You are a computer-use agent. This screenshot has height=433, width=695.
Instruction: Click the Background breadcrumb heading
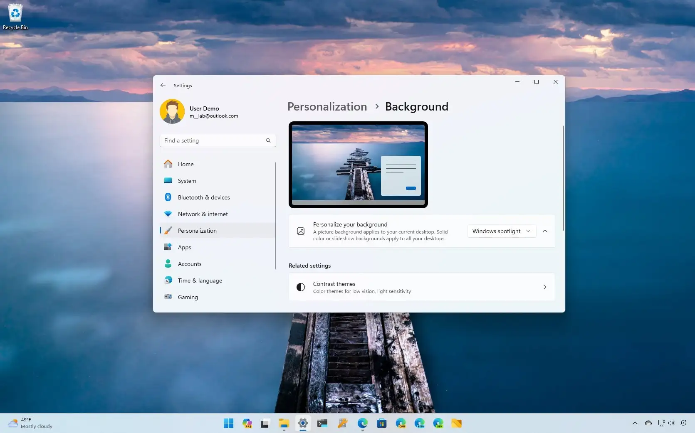pyautogui.click(x=416, y=107)
